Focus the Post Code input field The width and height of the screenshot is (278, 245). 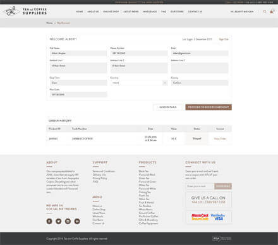(78, 95)
